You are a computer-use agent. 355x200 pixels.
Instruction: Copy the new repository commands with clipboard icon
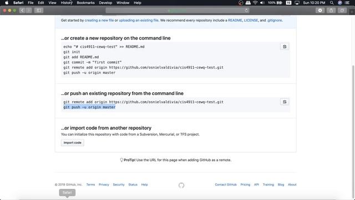[285, 47]
